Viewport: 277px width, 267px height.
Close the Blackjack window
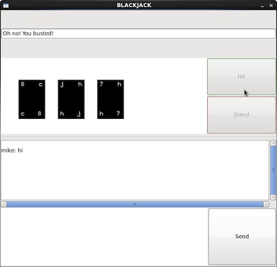point(271,6)
